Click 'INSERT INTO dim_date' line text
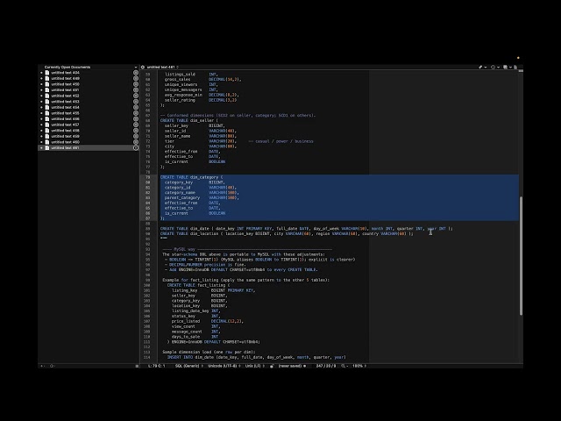The width and height of the screenshot is (561, 421). click(x=257, y=357)
